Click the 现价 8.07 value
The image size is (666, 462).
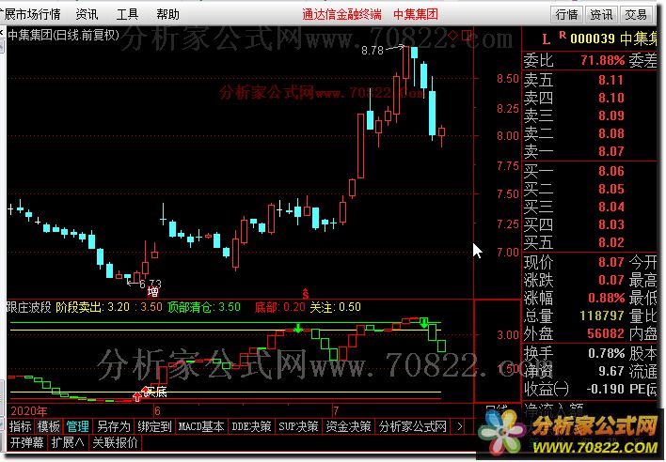[x=611, y=262]
